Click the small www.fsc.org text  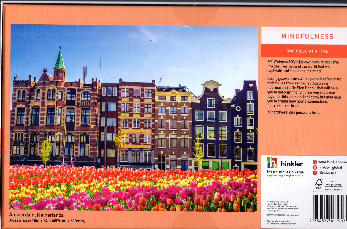click(x=319, y=190)
